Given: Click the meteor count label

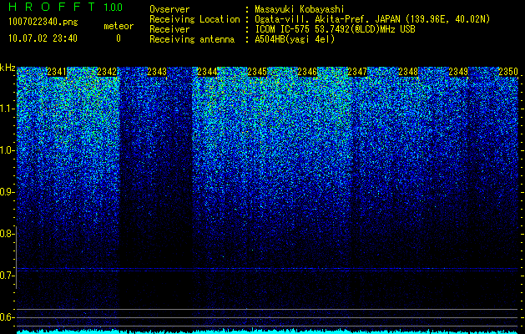Looking at the screenshot, I should point(119,26).
